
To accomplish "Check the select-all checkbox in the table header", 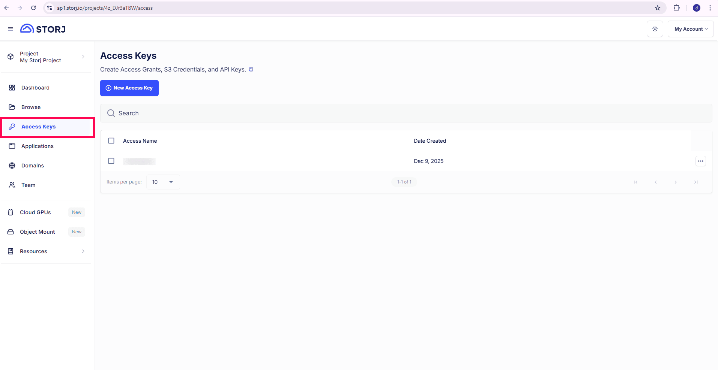I will click(111, 140).
